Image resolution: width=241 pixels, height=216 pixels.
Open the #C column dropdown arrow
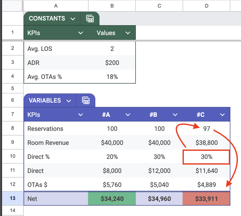tap(222, 115)
